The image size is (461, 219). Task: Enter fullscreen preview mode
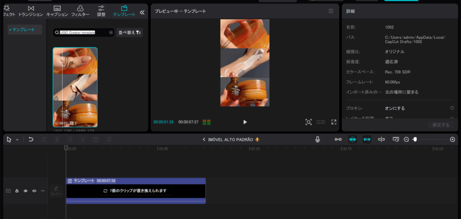(334, 122)
